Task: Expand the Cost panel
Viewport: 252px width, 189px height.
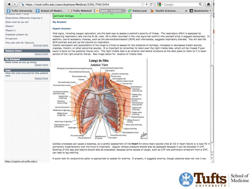Action: point(41,78)
